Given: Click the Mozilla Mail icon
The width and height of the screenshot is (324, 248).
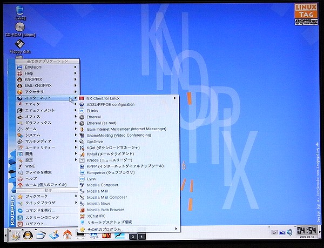Looking at the screenshot, I should pyautogui.click(x=82, y=191).
